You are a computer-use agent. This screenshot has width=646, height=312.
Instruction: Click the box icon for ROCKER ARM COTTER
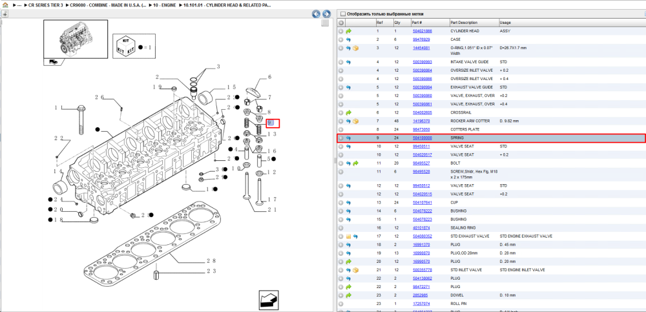355,121
